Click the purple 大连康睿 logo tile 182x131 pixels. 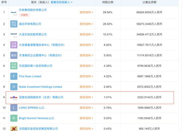[x=14, y=45]
